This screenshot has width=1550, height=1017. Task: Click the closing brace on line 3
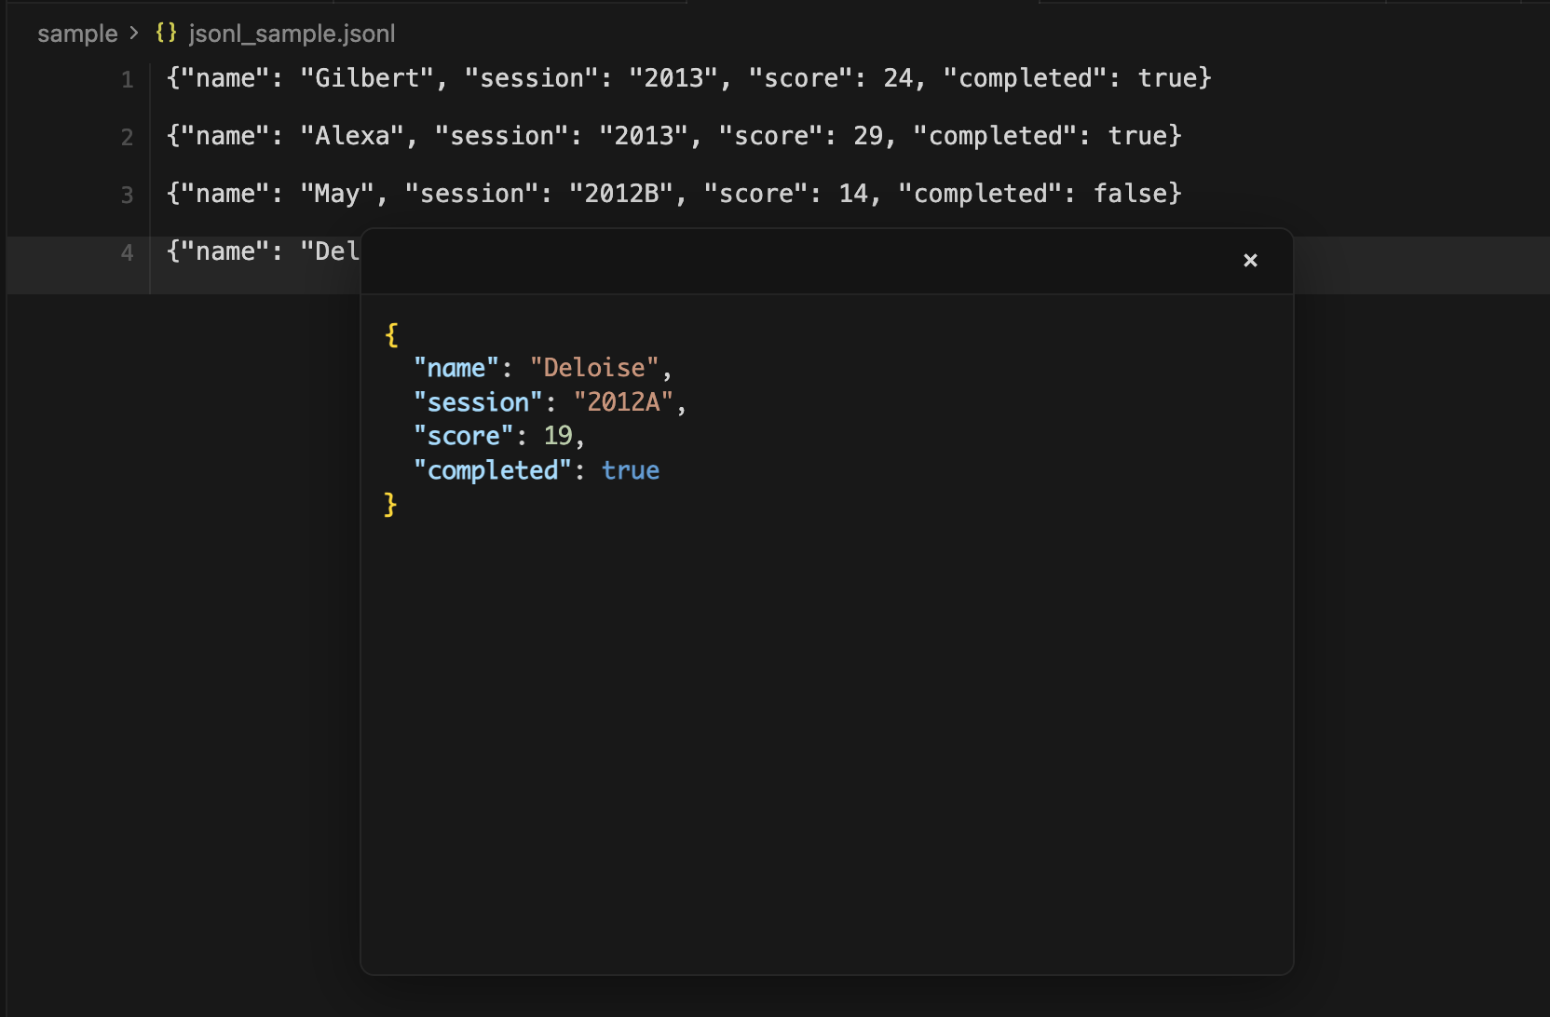[x=1174, y=193]
